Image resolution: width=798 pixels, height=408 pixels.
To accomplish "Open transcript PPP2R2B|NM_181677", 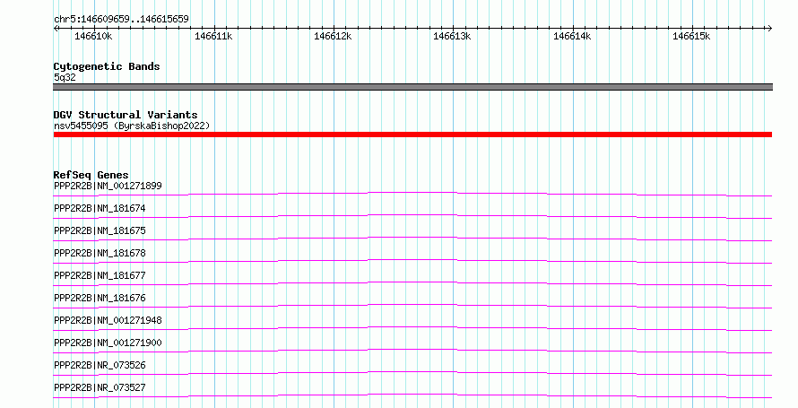I will [x=100, y=275].
